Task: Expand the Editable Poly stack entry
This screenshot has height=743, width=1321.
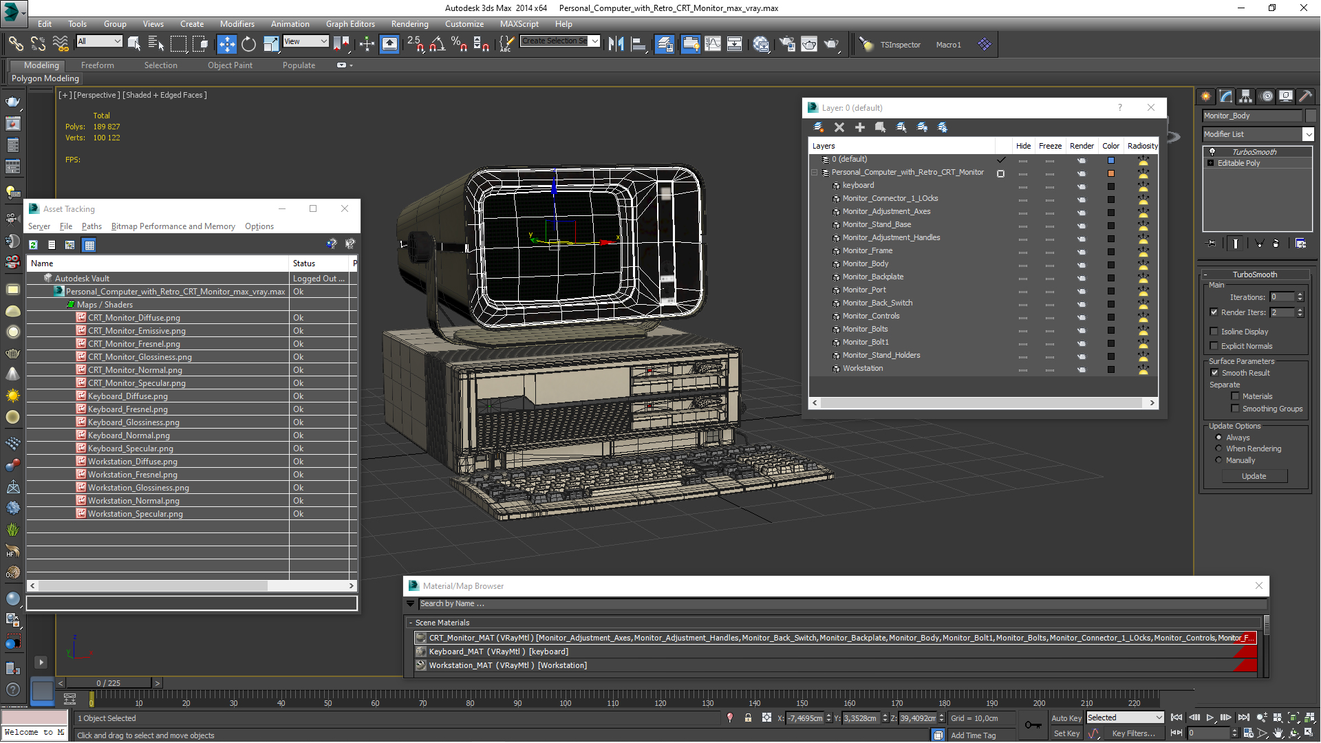Action: pos(1210,163)
